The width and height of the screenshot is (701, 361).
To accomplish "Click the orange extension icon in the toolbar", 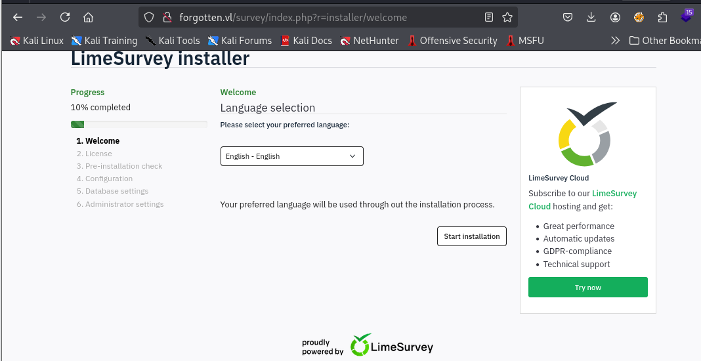I will tap(639, 18).
